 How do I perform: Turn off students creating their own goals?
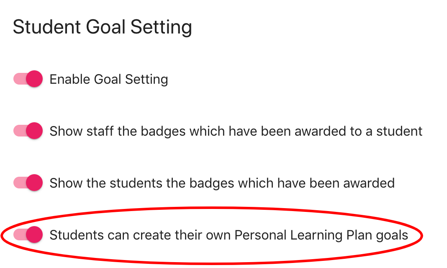(x=28, y=235)
